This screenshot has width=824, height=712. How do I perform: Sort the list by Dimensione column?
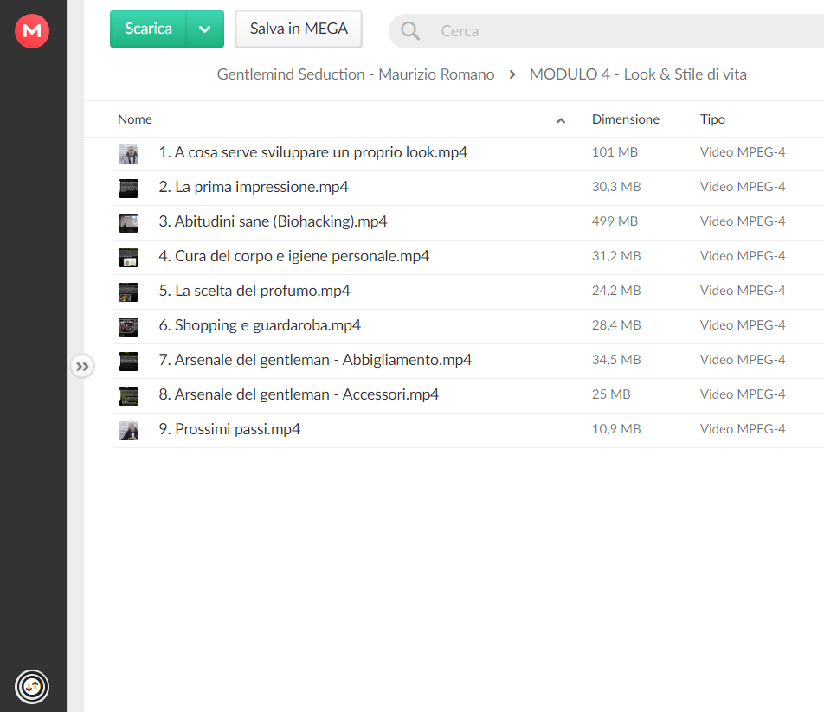(625, 119)
